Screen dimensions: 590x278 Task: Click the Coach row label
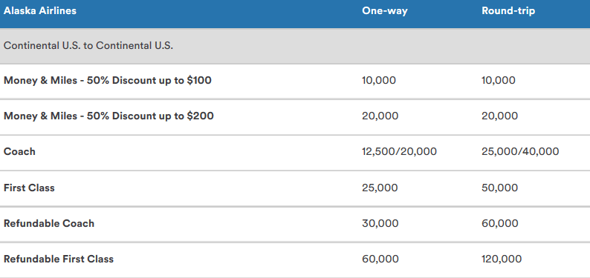tap(19, 151)
